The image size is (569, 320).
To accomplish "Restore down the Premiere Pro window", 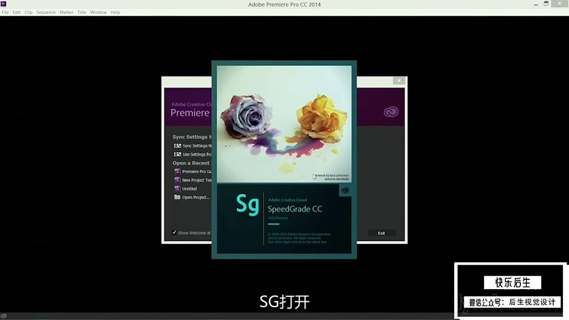I will (x=546, y=4).
